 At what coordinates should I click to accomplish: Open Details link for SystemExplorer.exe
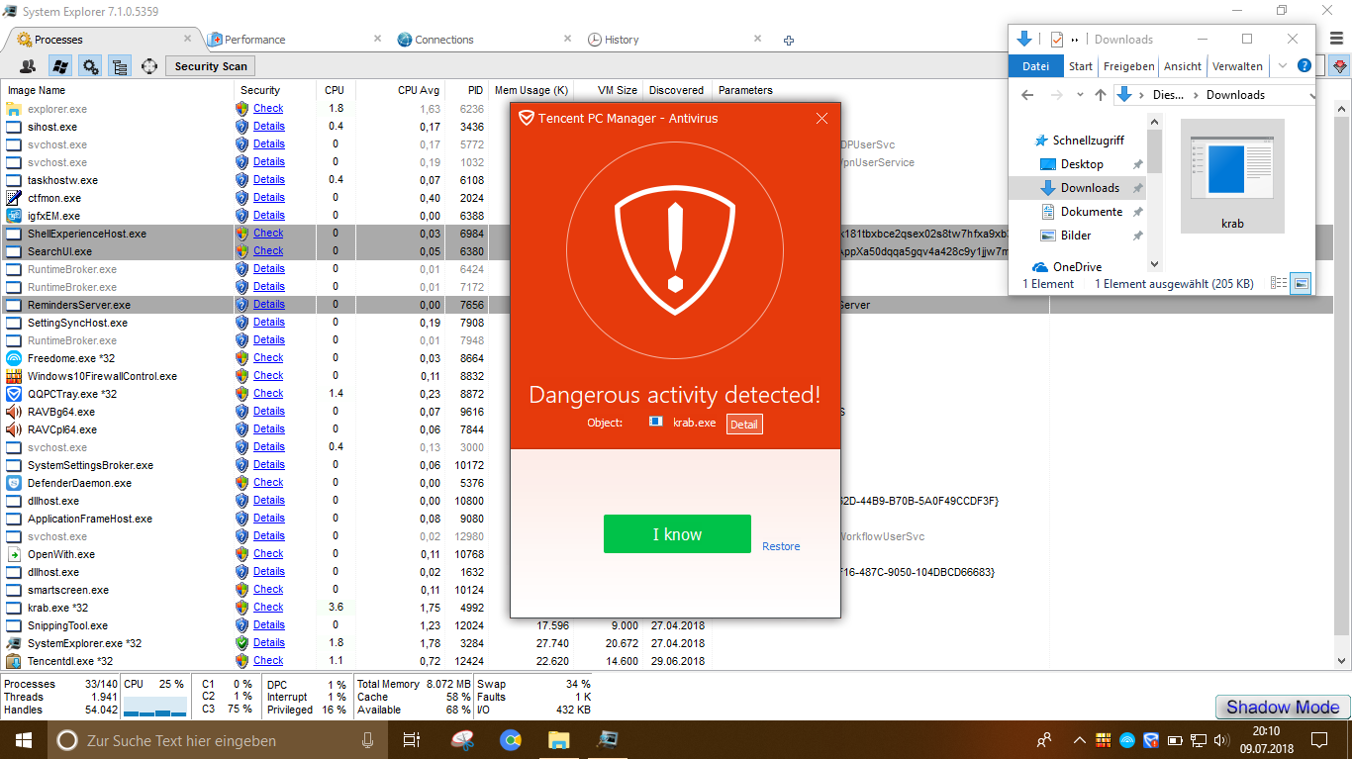pyautogui.click(x=269, y=643)
